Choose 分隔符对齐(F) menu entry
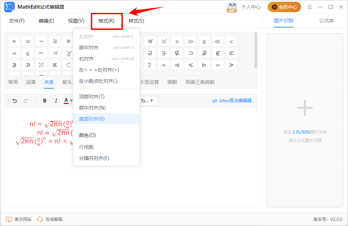Viewport: 348px width, 226px height. click(x=106, y=158)
